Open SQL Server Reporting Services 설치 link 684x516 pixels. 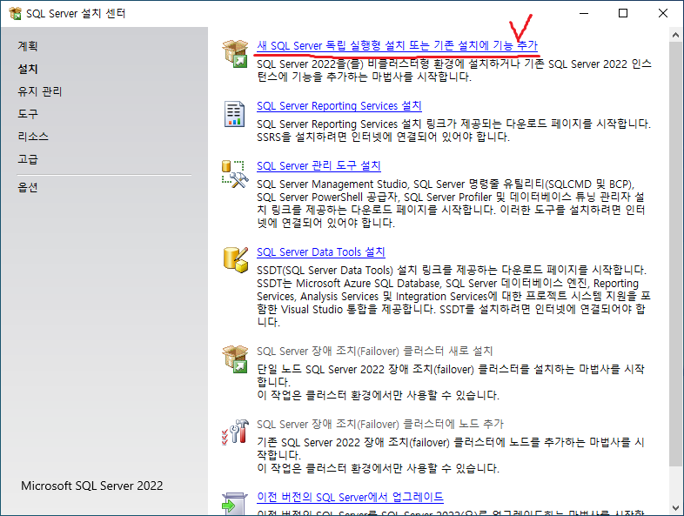(x=339, y=105)
